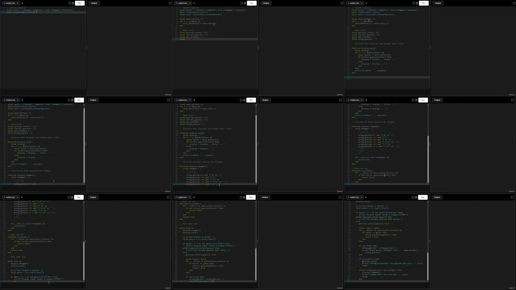Reset the code in the top-center panel

(245, 3)
